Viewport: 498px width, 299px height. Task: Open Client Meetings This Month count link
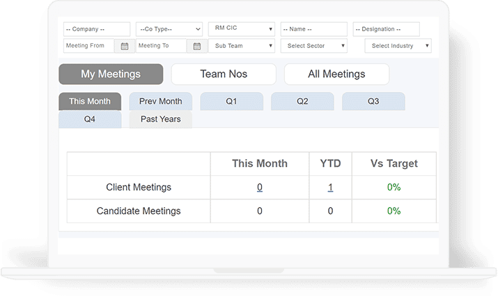tap(260, 187)
